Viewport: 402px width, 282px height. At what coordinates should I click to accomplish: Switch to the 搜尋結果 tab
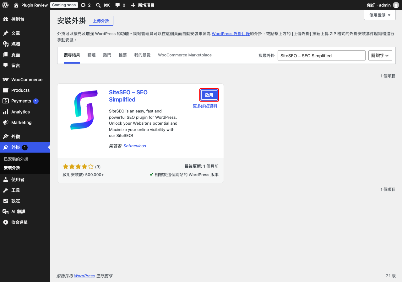point(72,55)
